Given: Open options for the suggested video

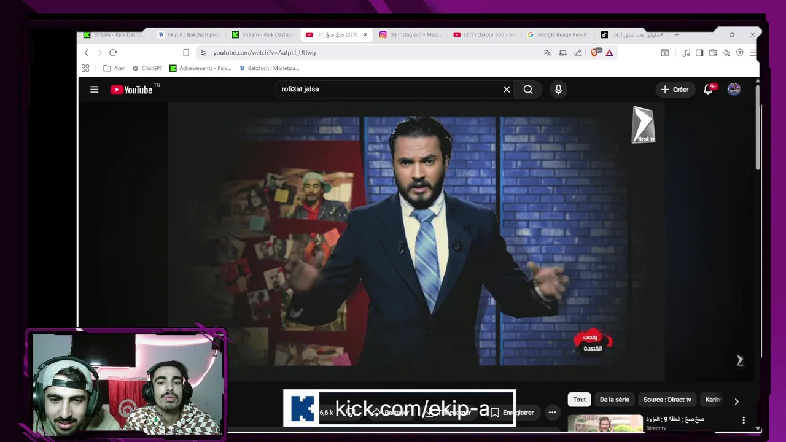Looking at the screenshot, I should (744, 421).
